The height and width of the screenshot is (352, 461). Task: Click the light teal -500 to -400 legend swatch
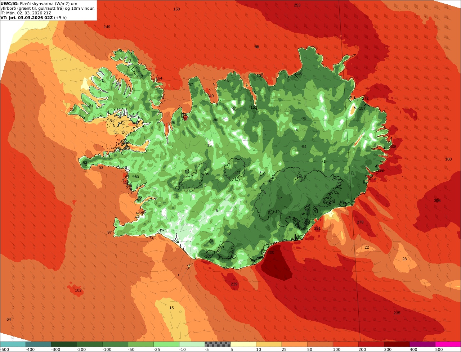[13, 344]
